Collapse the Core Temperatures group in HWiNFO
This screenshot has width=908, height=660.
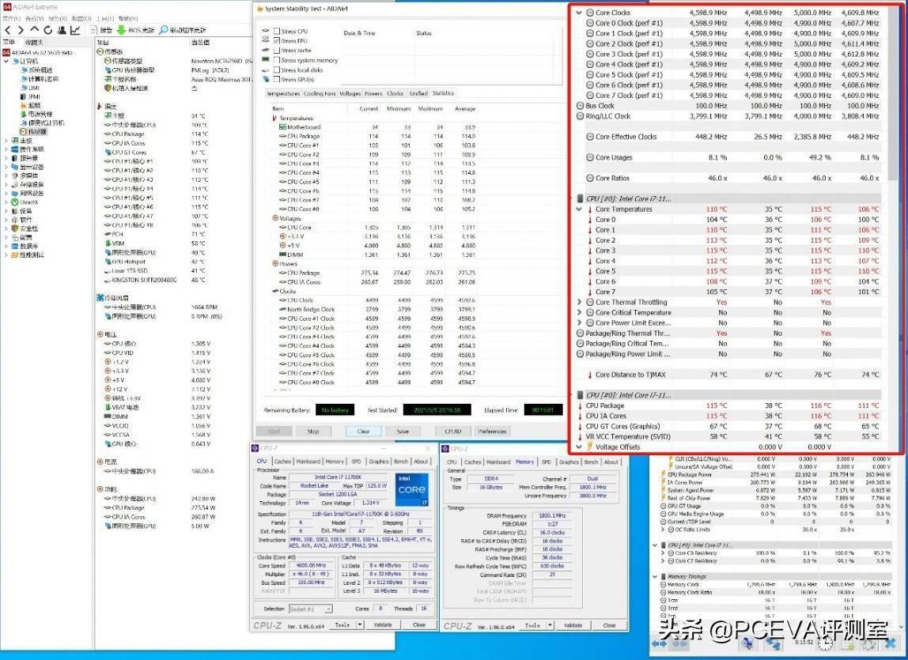tap(579, 209)
